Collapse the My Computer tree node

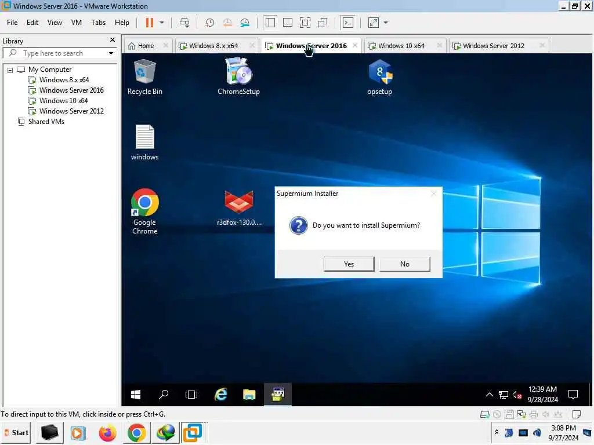(10, 70)
